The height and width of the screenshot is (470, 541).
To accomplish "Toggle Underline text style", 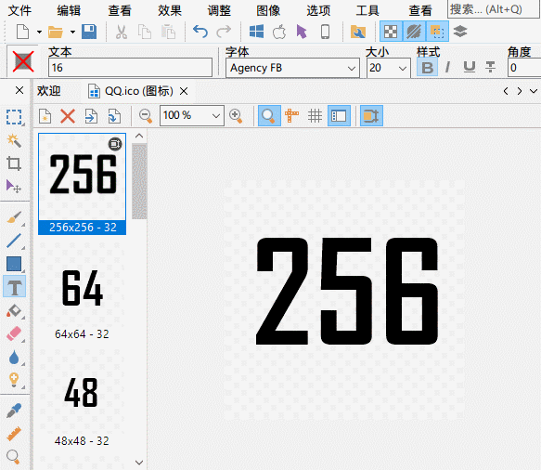I will click(470, 67).
